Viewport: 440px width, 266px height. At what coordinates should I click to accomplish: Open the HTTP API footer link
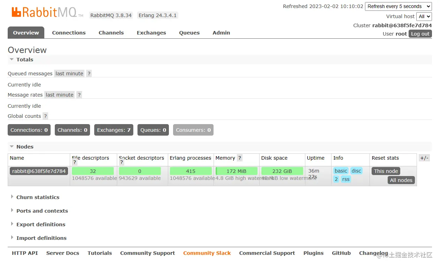coord(25,253)
